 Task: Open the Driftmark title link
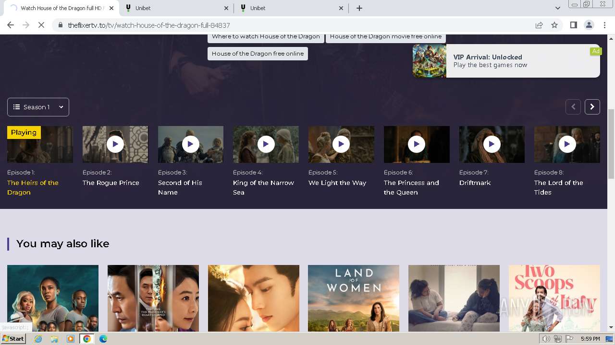tap(475, 183)
